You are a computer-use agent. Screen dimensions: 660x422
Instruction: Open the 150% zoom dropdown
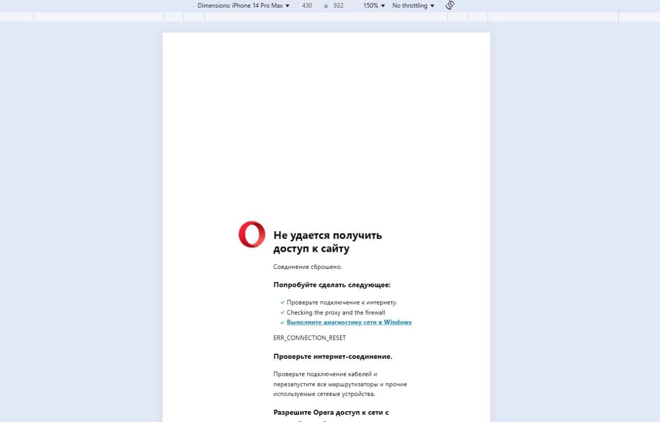coord(374,6)
